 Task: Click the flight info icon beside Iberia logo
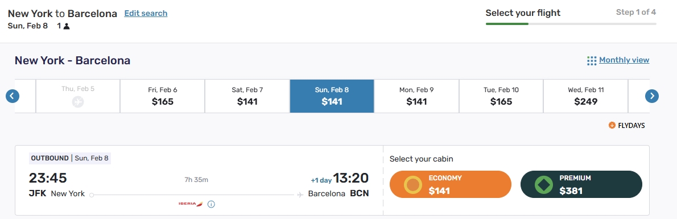(211, 204)
